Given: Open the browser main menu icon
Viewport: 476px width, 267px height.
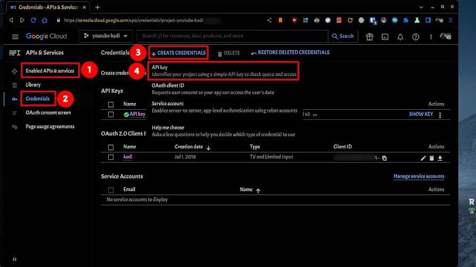Looking at the screenshot, I should (450, 20).
